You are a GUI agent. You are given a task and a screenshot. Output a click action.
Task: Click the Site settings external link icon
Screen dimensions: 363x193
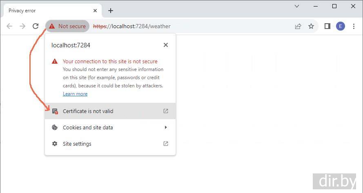(165, 144)
